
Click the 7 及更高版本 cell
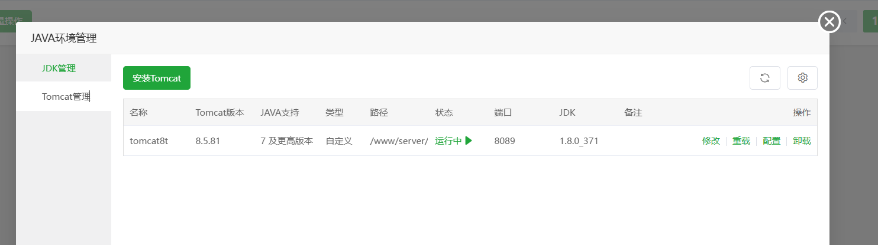pos(286,141)
